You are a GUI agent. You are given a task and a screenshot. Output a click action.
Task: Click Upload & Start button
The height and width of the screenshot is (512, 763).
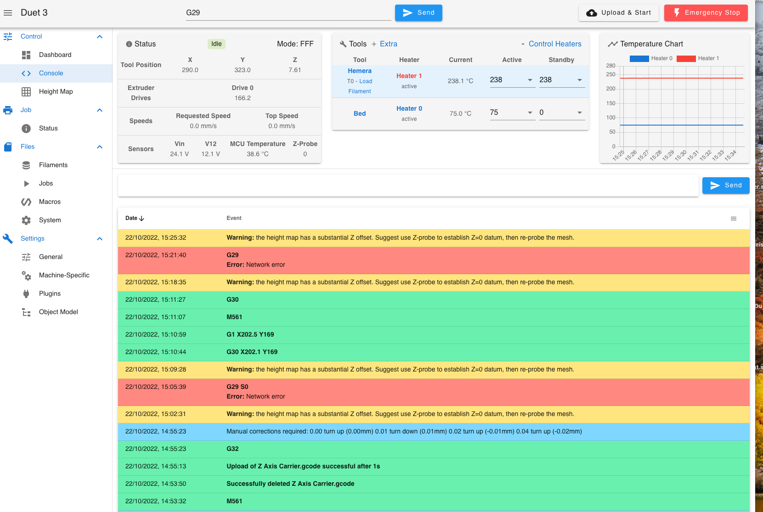coord(619,13)
